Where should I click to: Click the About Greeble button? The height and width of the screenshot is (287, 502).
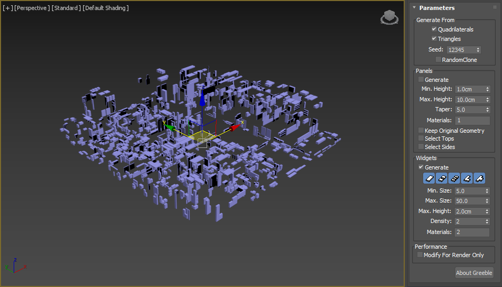(474, 273)
